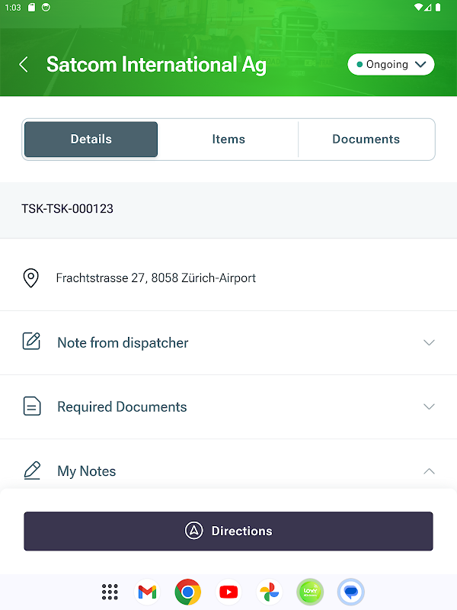
Task: Open the app drawer grid icon
Action: point(110,592)
